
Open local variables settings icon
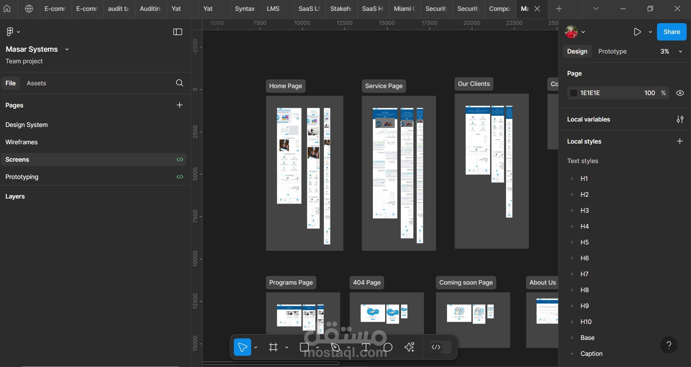click(680, 119)
